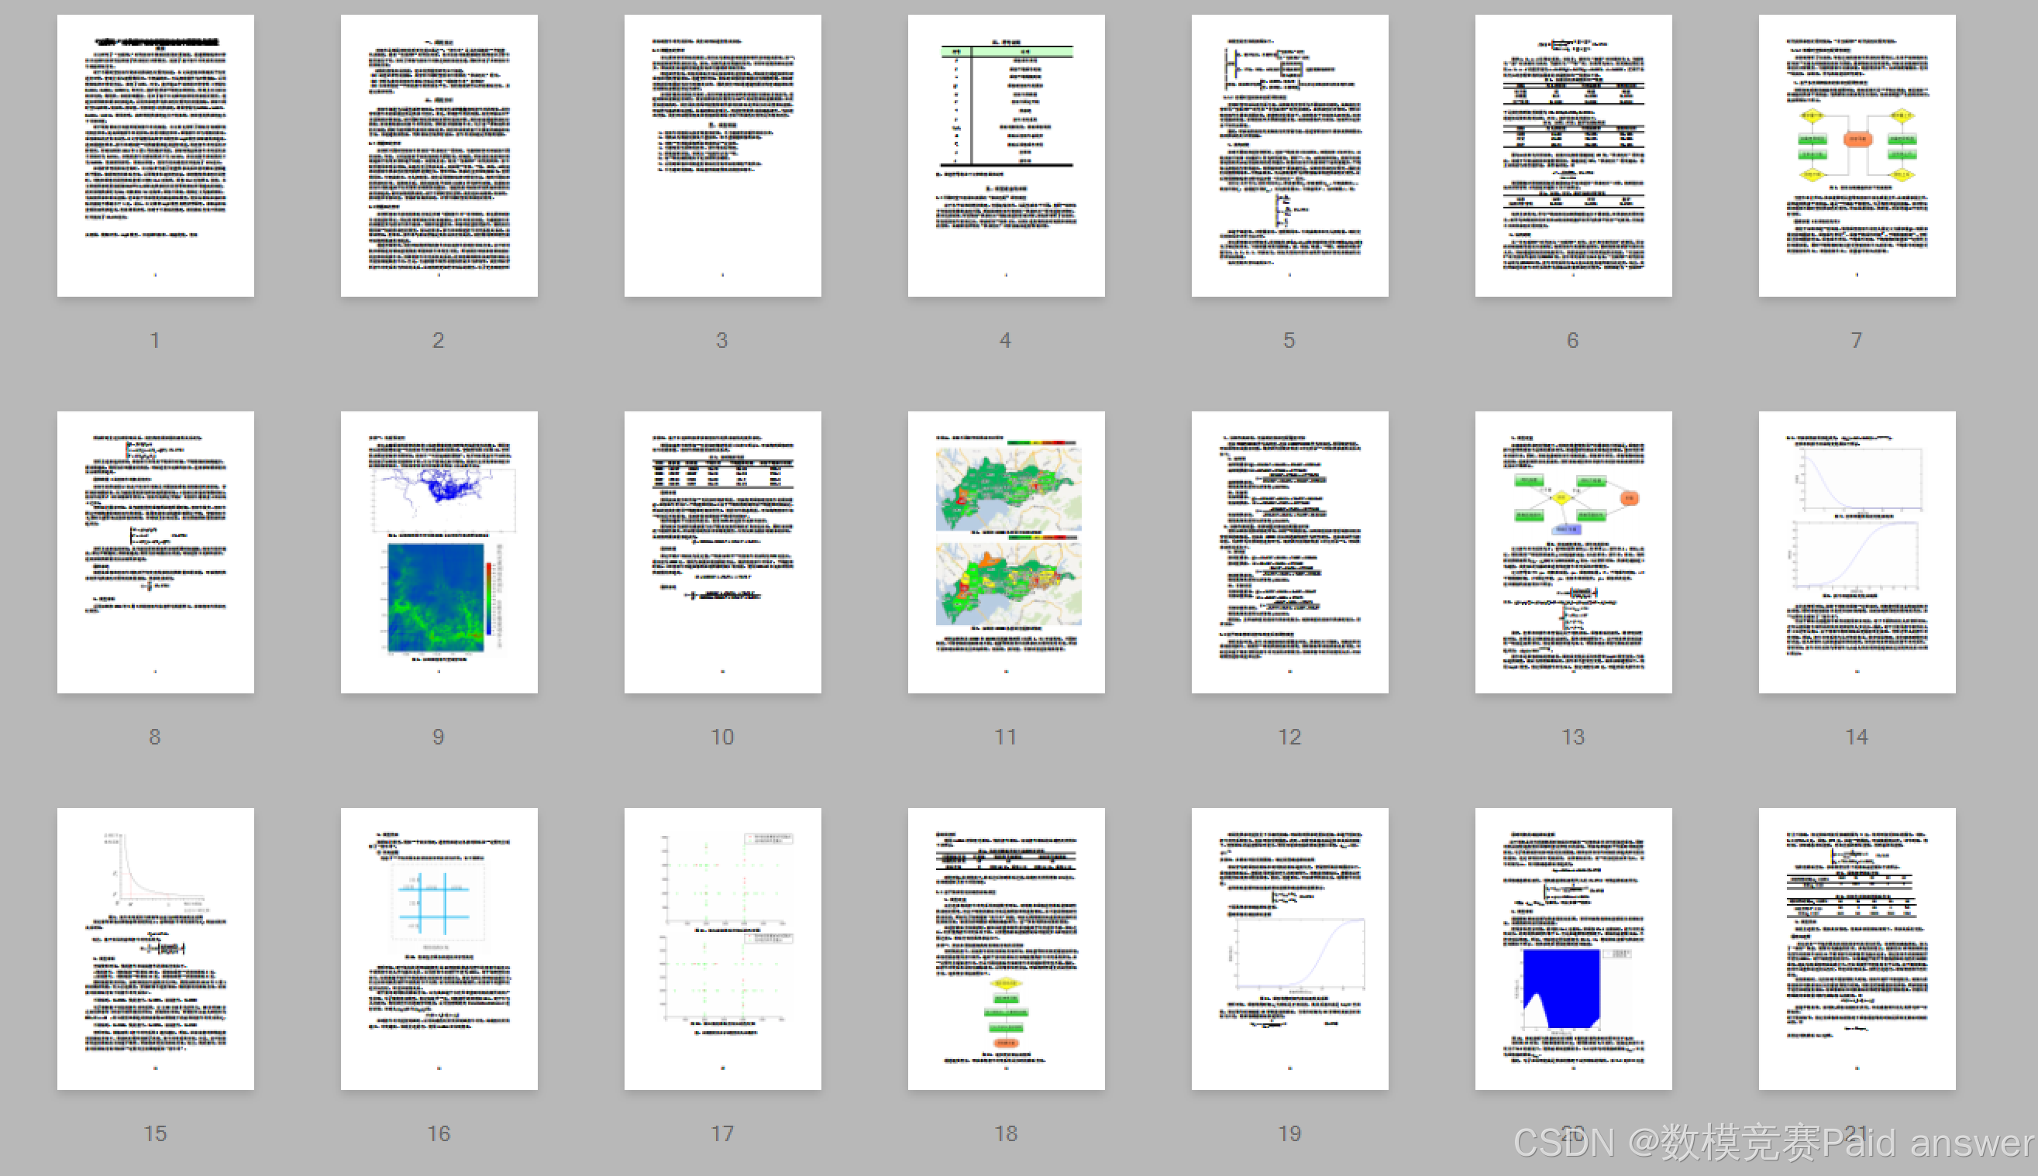2038x1176 pixels.
Task: Click page number label 7
Action: pyautogui.click(x=1856, y=340)
